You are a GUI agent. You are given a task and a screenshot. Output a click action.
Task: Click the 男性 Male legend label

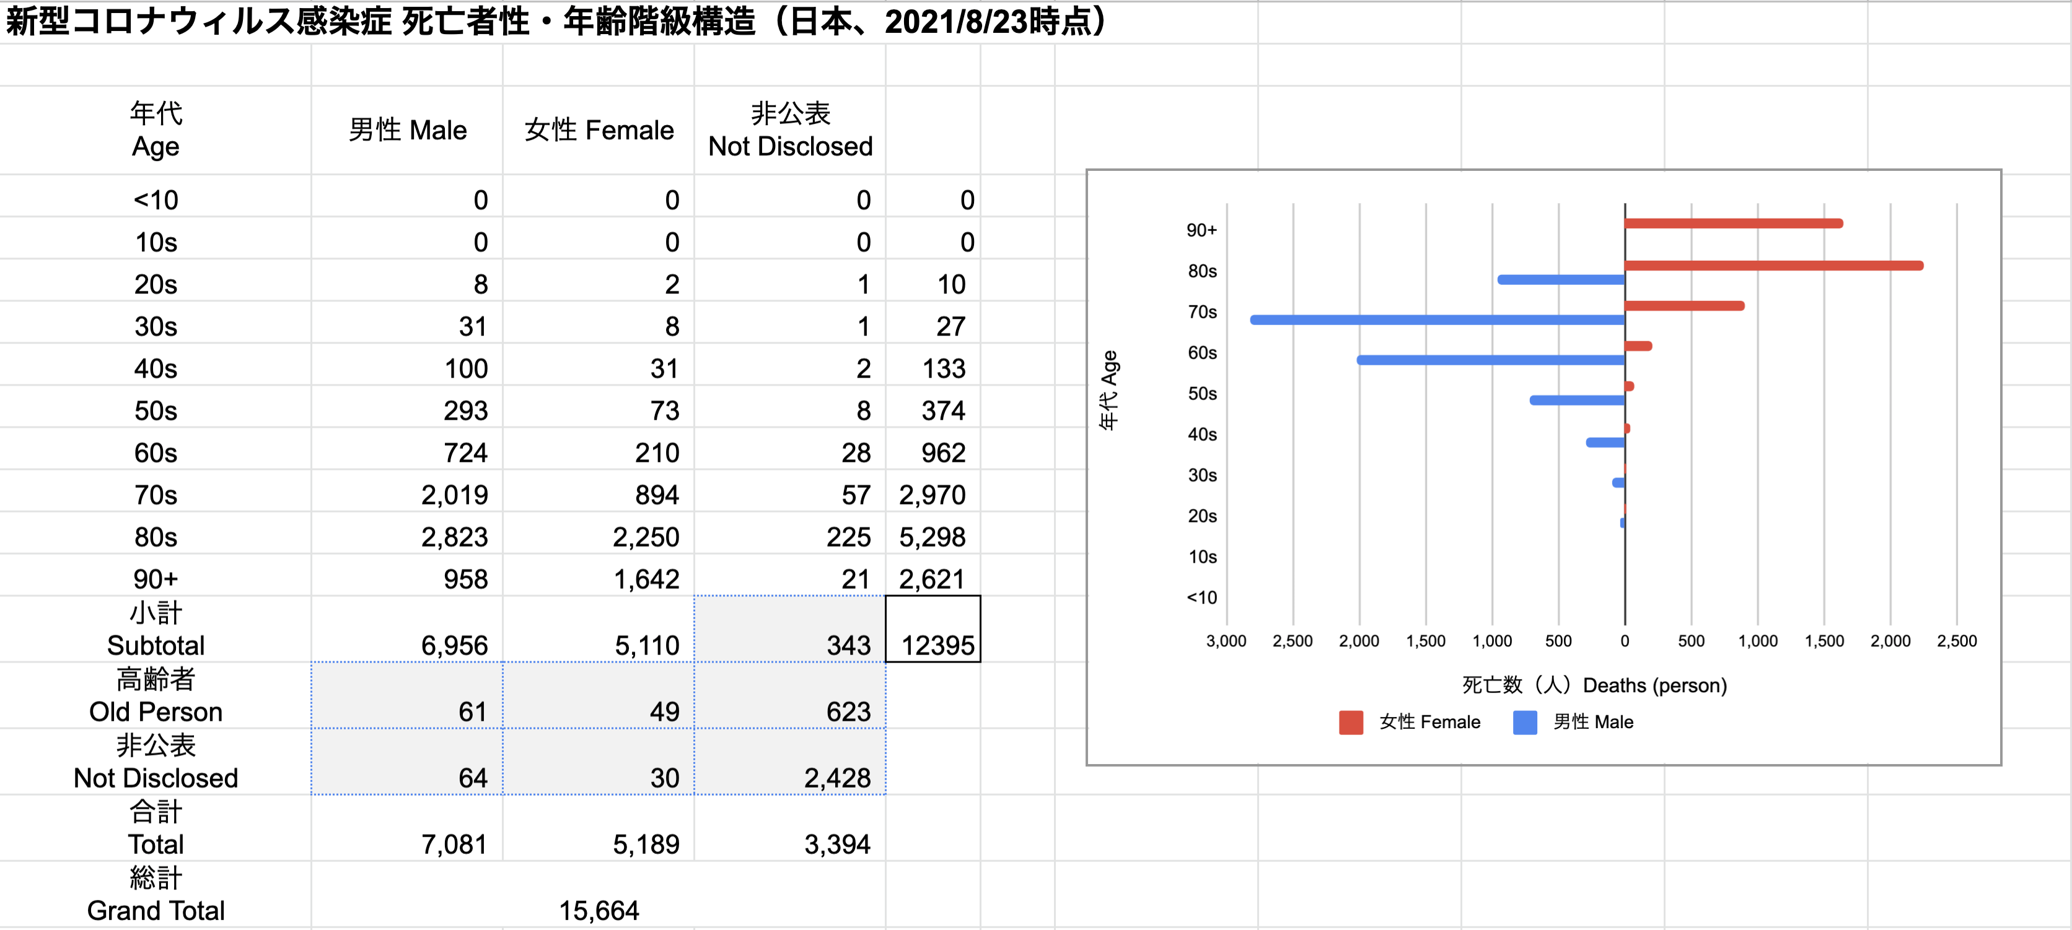[x=1592, y=722]
